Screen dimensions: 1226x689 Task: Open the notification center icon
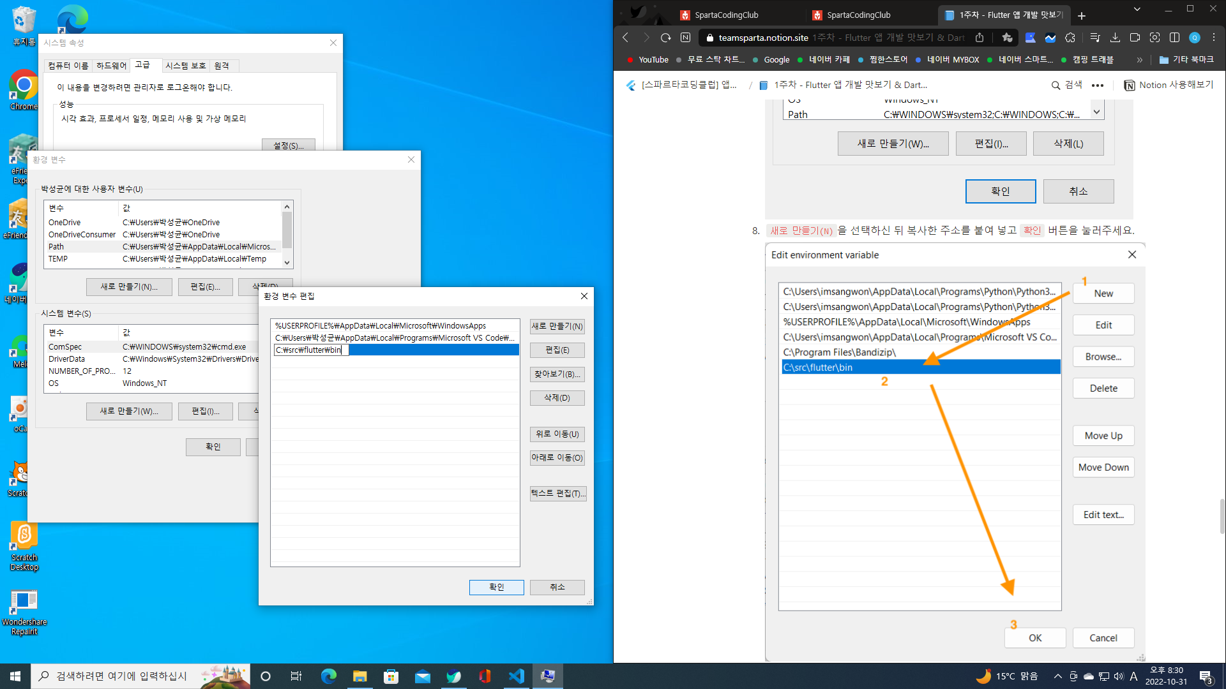[1206, 676]
